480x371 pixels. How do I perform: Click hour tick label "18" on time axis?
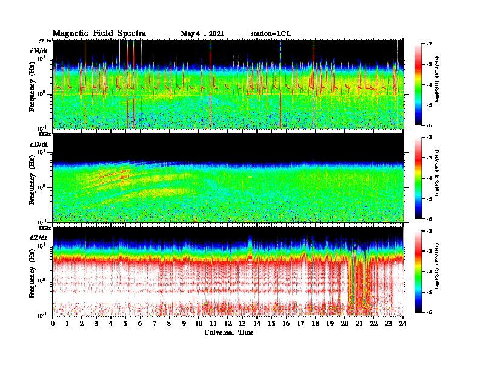(x=315, y=324)
